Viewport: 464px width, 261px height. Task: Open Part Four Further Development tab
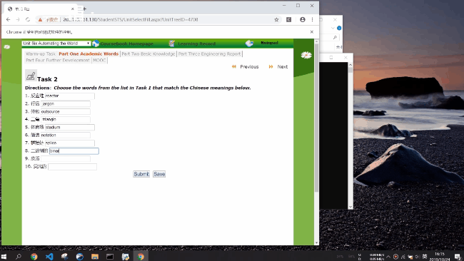pos(57,61)
